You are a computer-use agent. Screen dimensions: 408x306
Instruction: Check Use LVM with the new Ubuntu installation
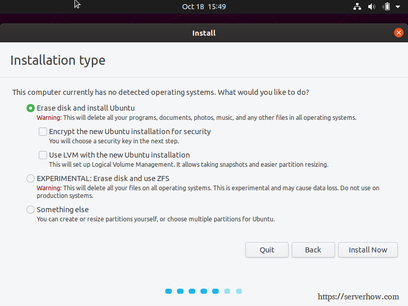43,155
